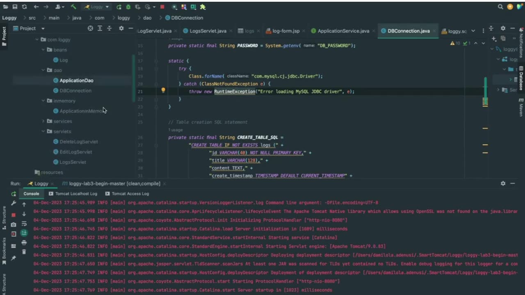
Task: Switch to loggy-lab3-begin-master run tab
Action: (114, 184)
